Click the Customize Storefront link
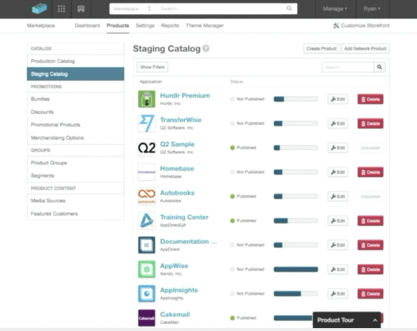The height and width of the screenshot is (331, 417). [x=361, y=25]
